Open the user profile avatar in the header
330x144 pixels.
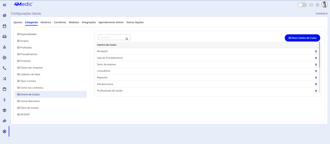[324, 5]
